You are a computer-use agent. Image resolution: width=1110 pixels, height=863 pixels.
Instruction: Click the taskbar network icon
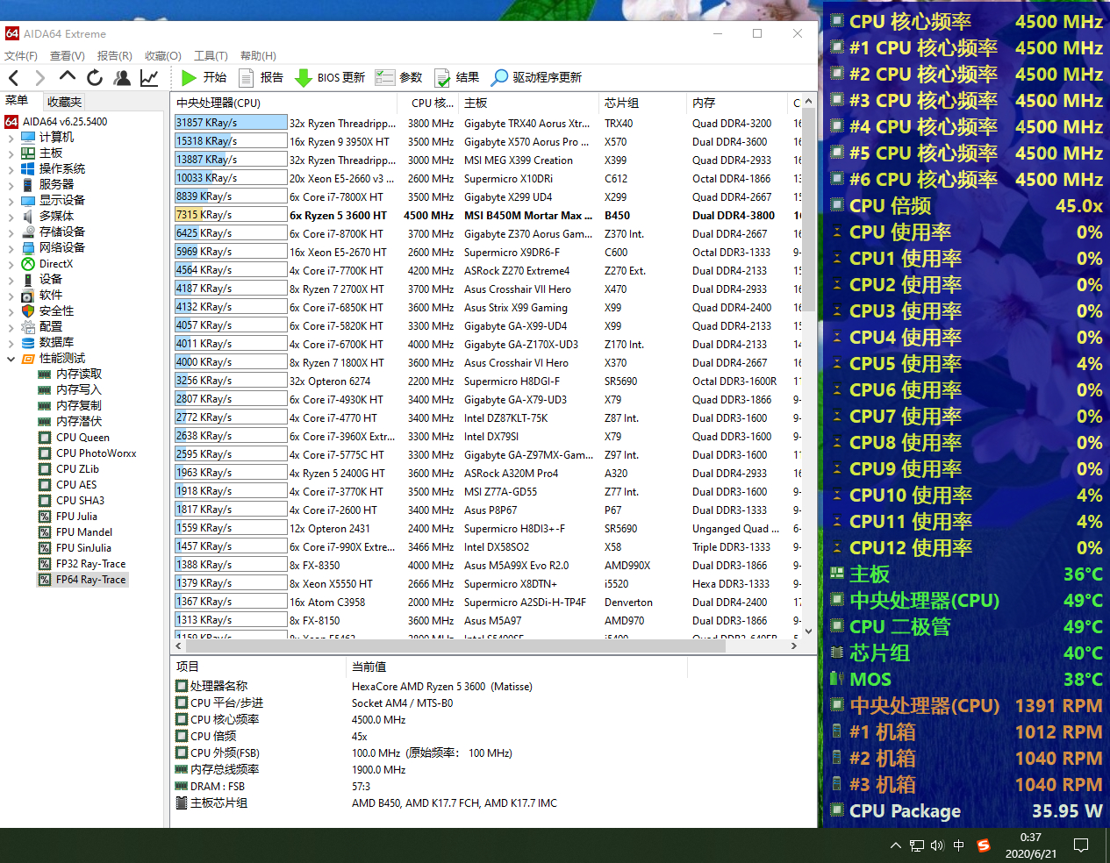917,845
